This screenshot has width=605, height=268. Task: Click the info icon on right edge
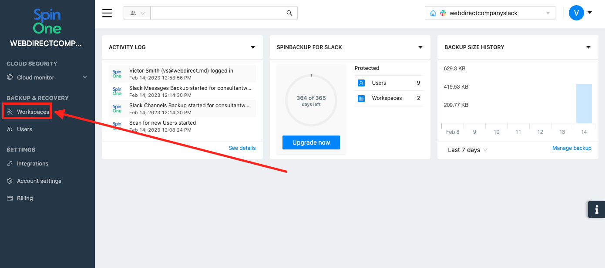pos(597,210)
